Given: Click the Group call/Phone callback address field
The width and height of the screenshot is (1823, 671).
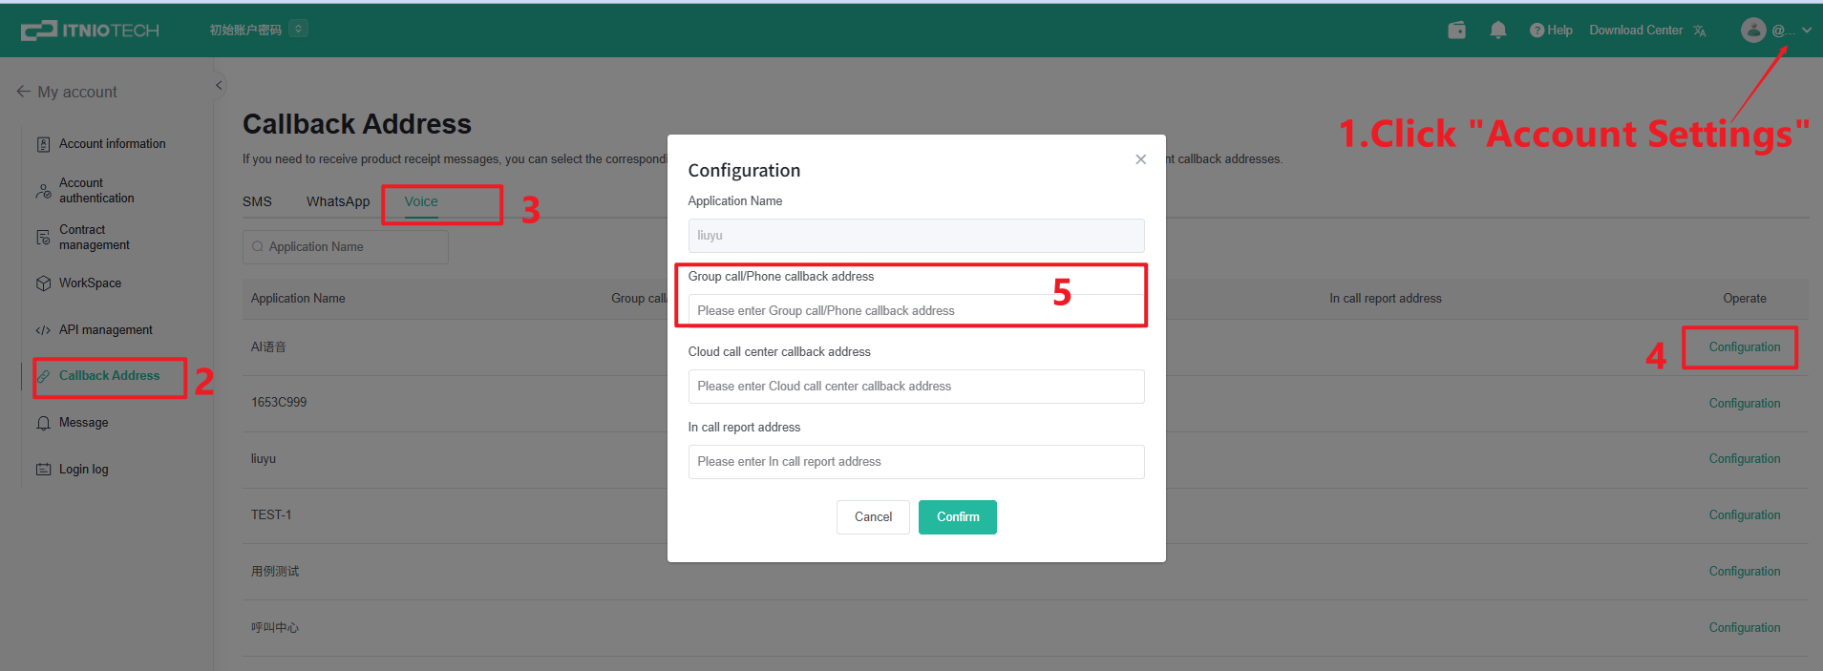Looking at the screenshot, I should [915, 310].
